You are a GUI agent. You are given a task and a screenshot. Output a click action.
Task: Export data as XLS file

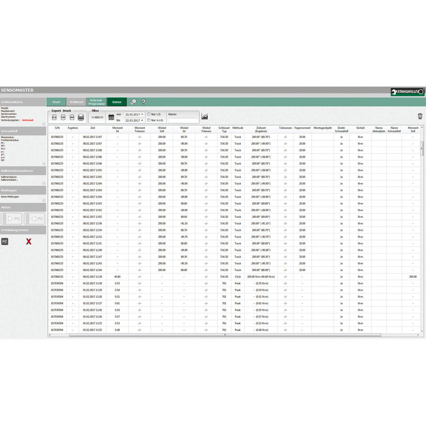[x=54, y=118]
